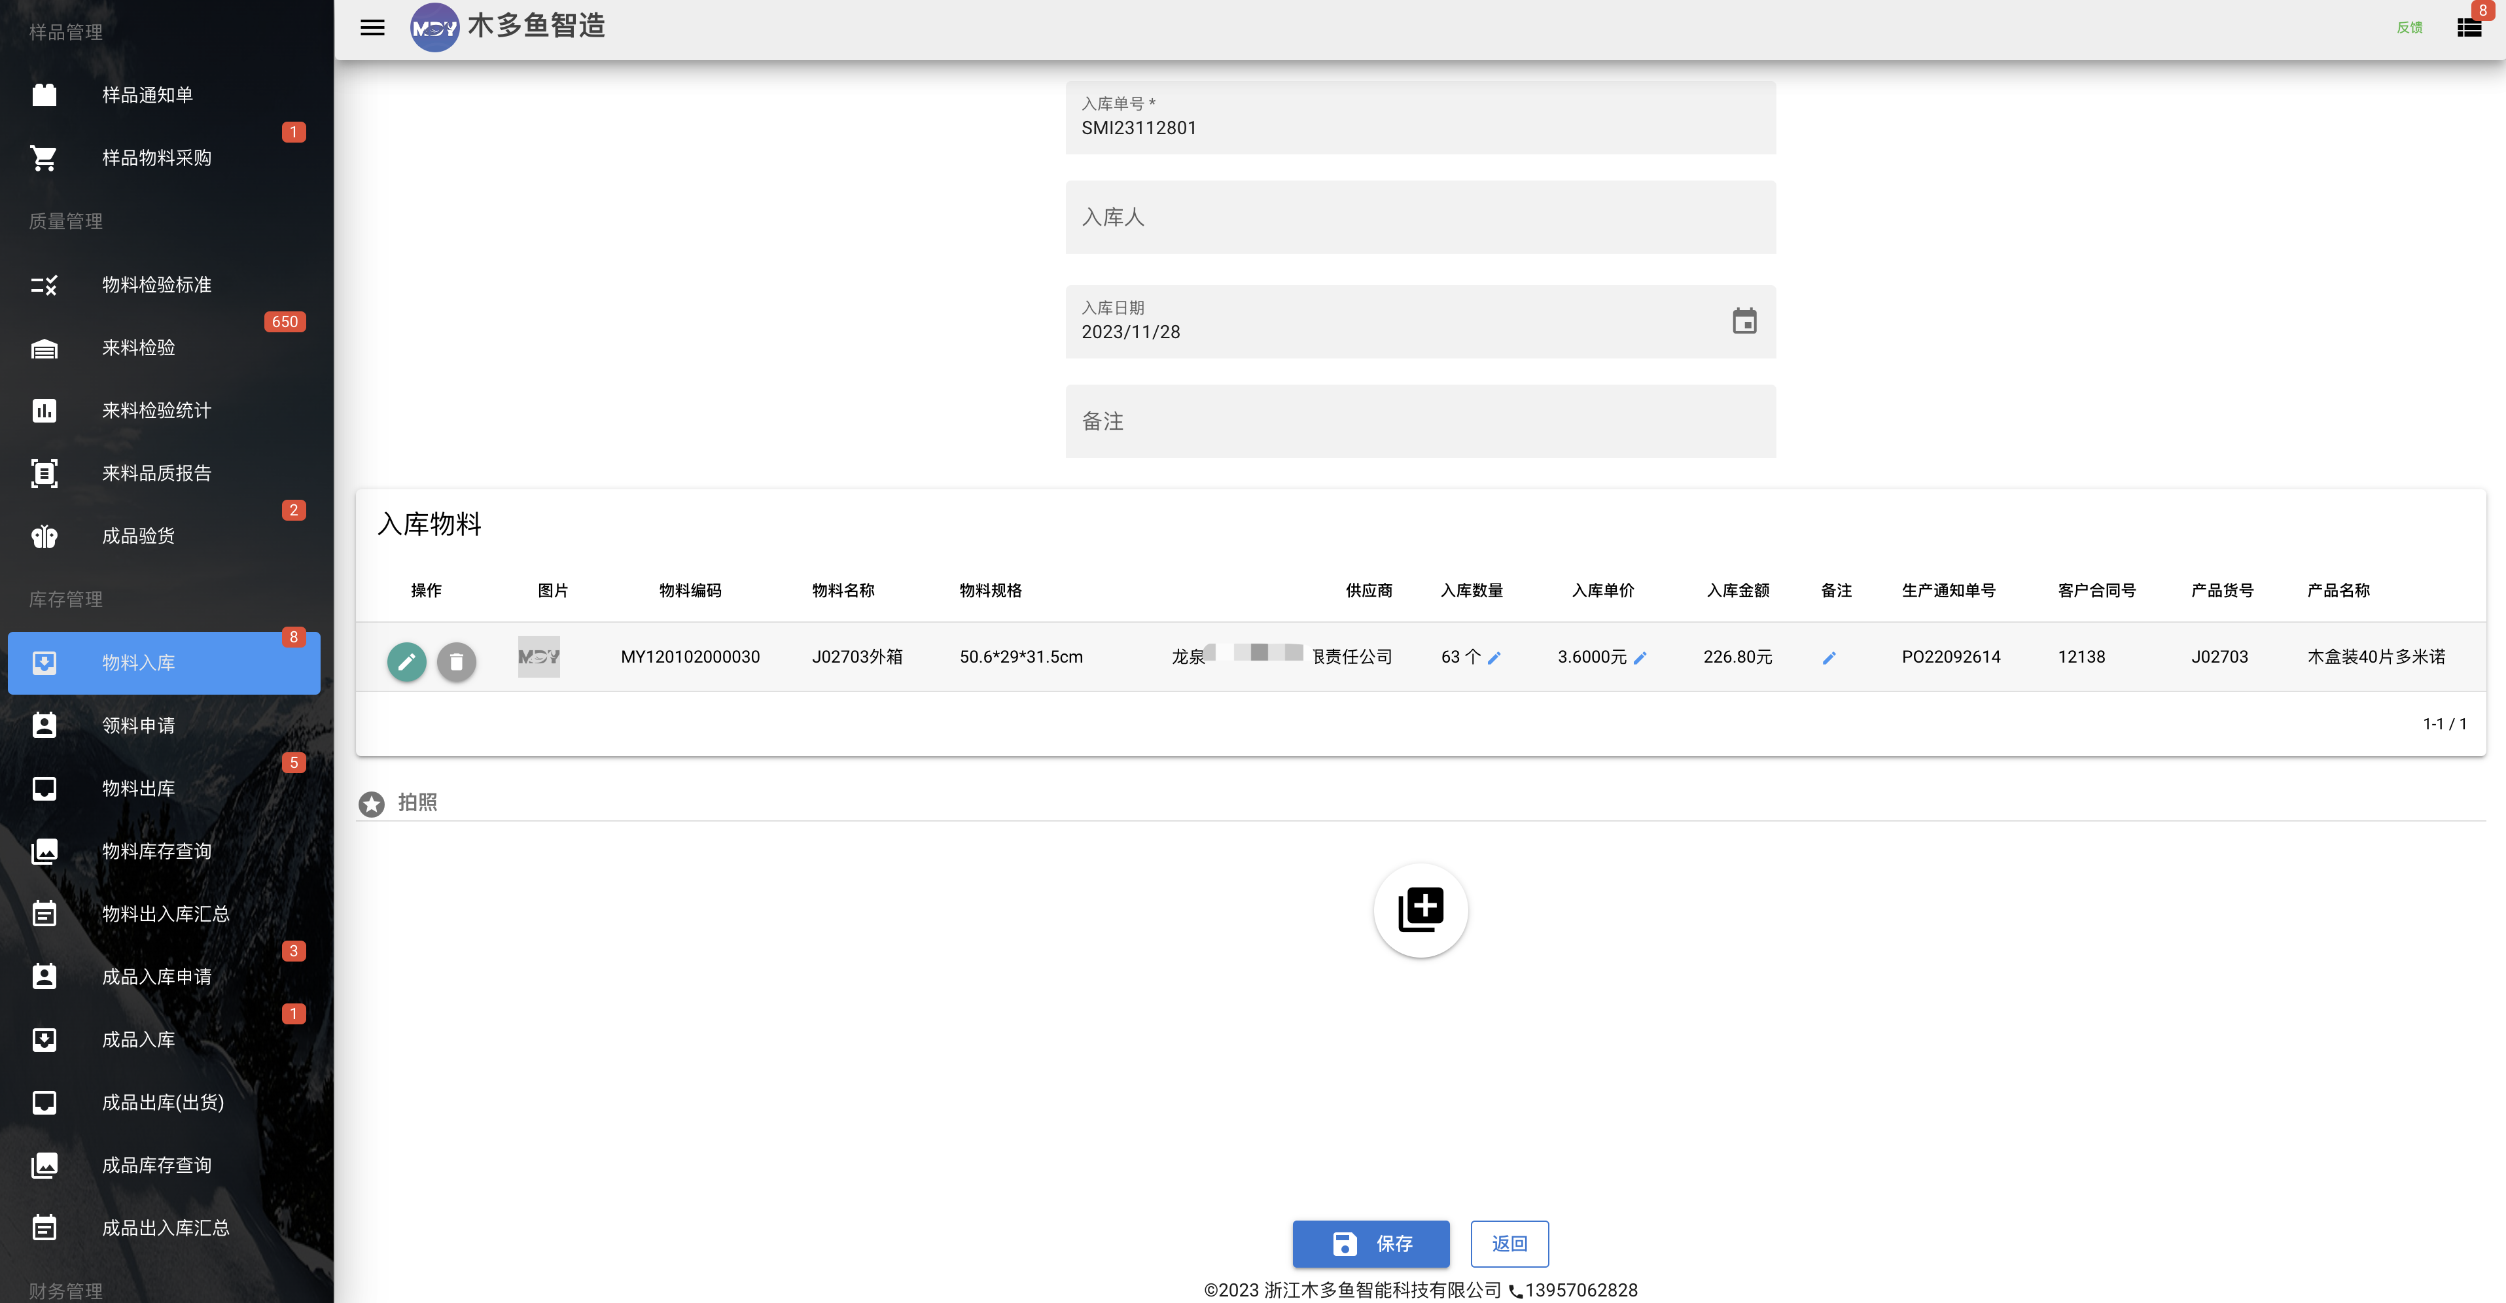This screenshot has height=1303, width=2506.
Task: Select 样品物料采购 sidebar item
Action: click(164, 158)
